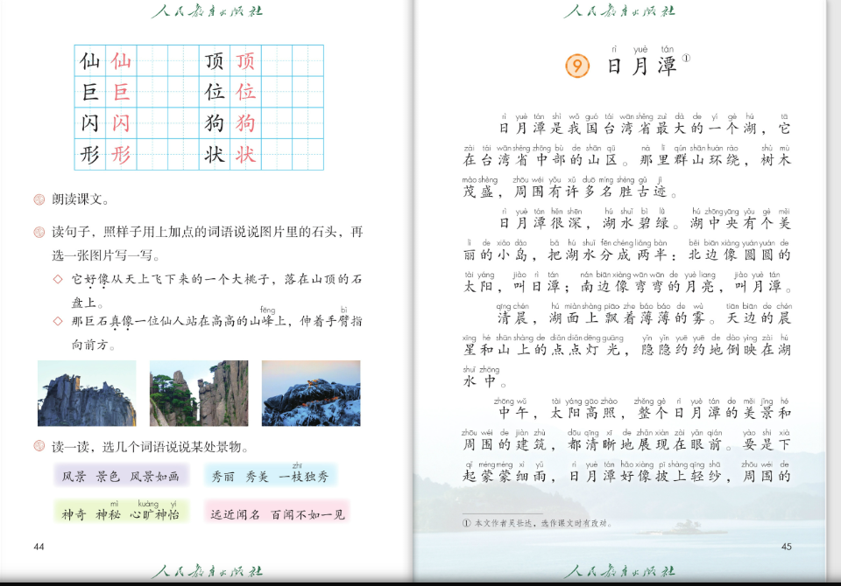Click the diamond bullet before 那巨石真像一位仙人
This screenshot has width=841, height=586.
(x=58, y=321)
